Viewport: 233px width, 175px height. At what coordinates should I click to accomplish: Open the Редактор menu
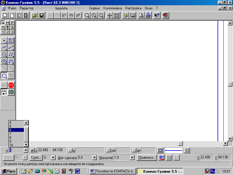click(27, 8)
